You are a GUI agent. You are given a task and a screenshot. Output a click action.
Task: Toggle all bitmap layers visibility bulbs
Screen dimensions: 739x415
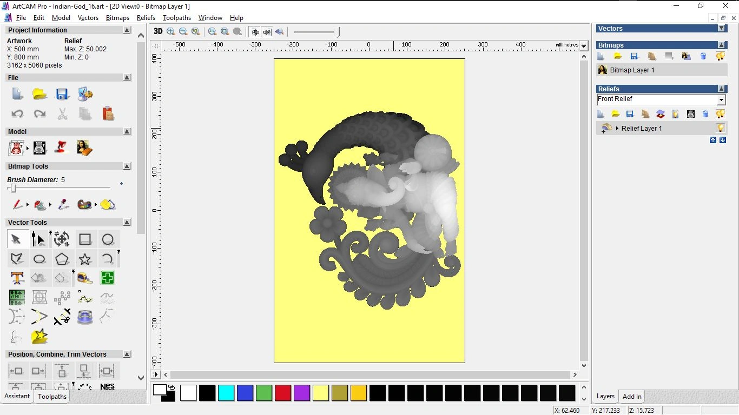click(720, 56)
